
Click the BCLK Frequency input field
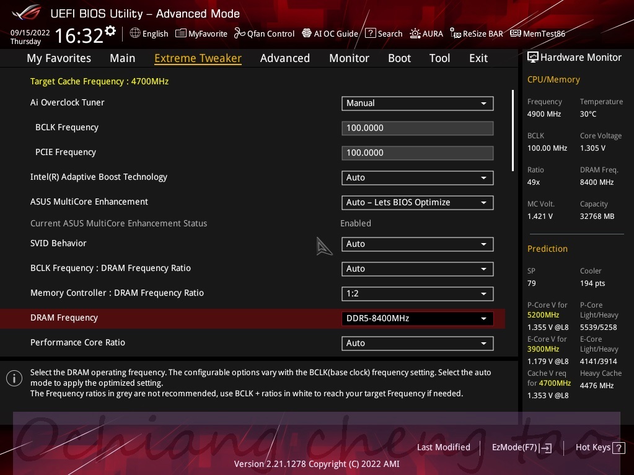point(417,128)
